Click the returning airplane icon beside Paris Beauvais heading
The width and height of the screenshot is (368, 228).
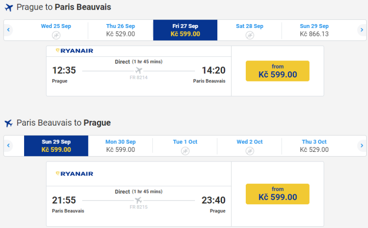(9, 123)
